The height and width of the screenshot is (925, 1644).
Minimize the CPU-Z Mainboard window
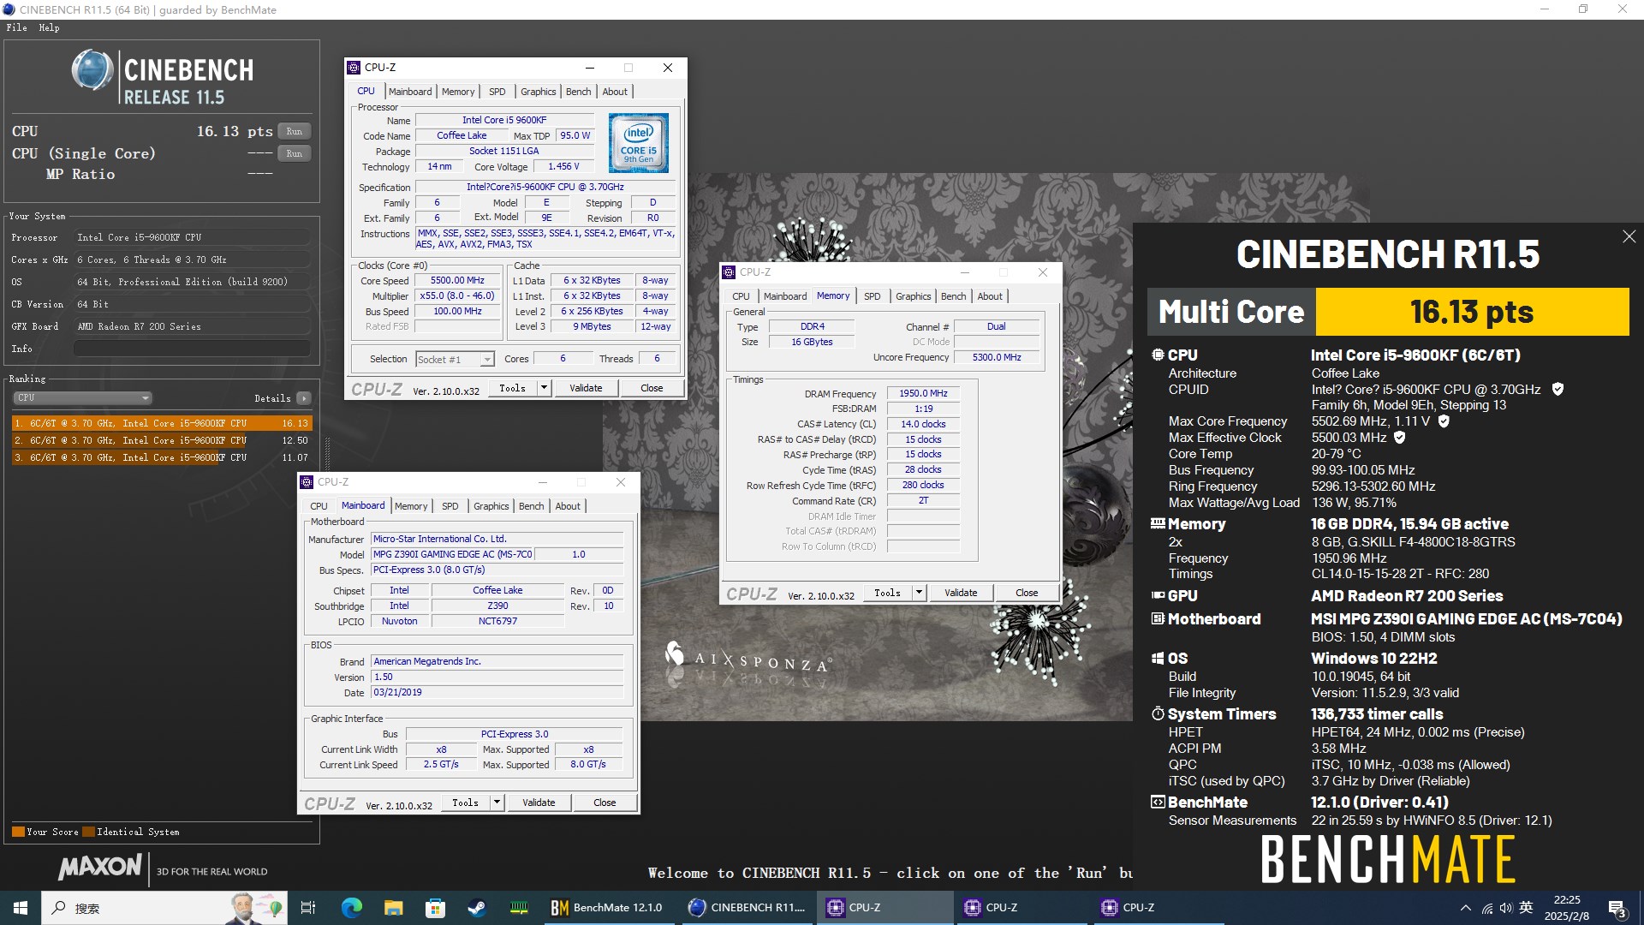point(542,482)
